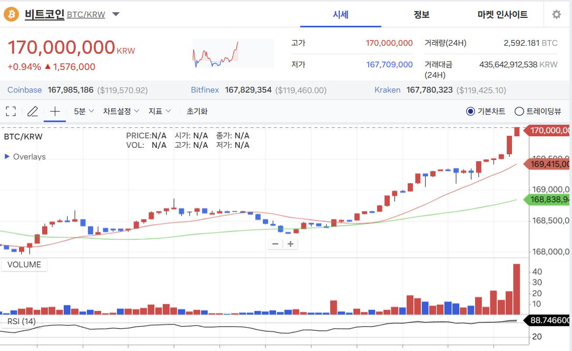The width and height of the screenshot is (572, 351).
Task: Open the 5분 interval dropdown
Action: pos(83,111)
